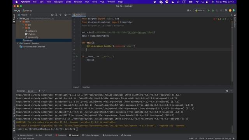The image size is (249, 140).
Task: Expand External Libraries node
Action: click(18, 43)
